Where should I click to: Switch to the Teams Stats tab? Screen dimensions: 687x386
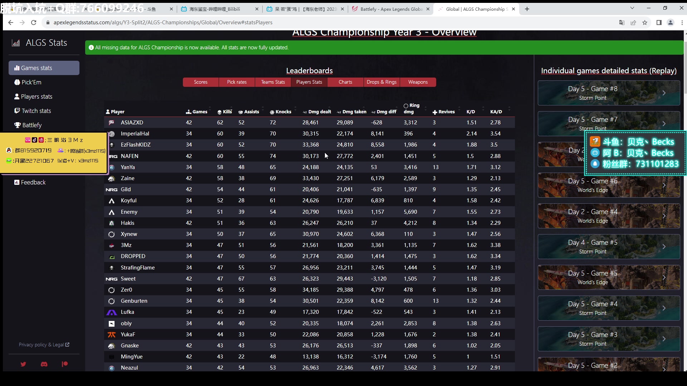click(x=273, y=82)
